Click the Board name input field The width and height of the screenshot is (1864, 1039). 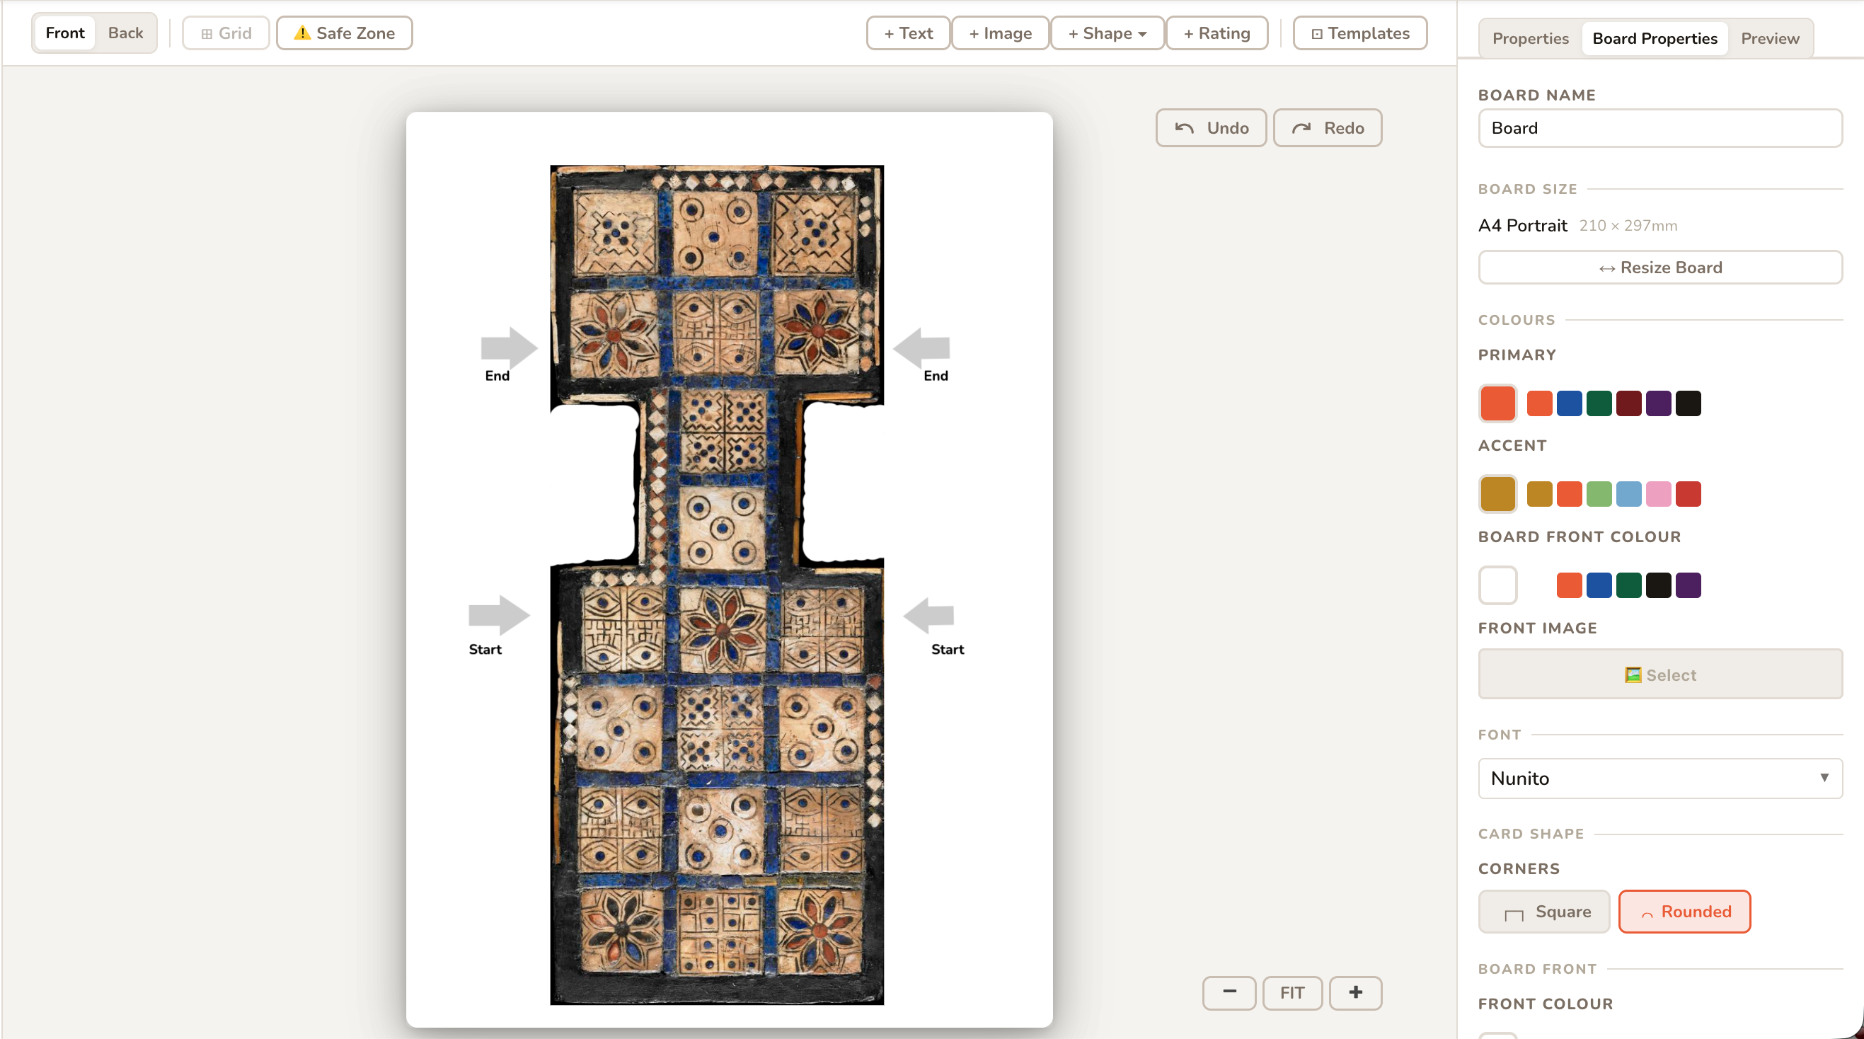1660,128
